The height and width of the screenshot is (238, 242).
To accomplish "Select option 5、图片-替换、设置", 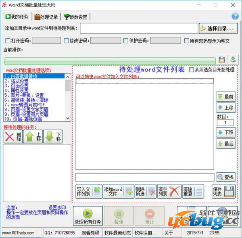I will click(34, 95).
